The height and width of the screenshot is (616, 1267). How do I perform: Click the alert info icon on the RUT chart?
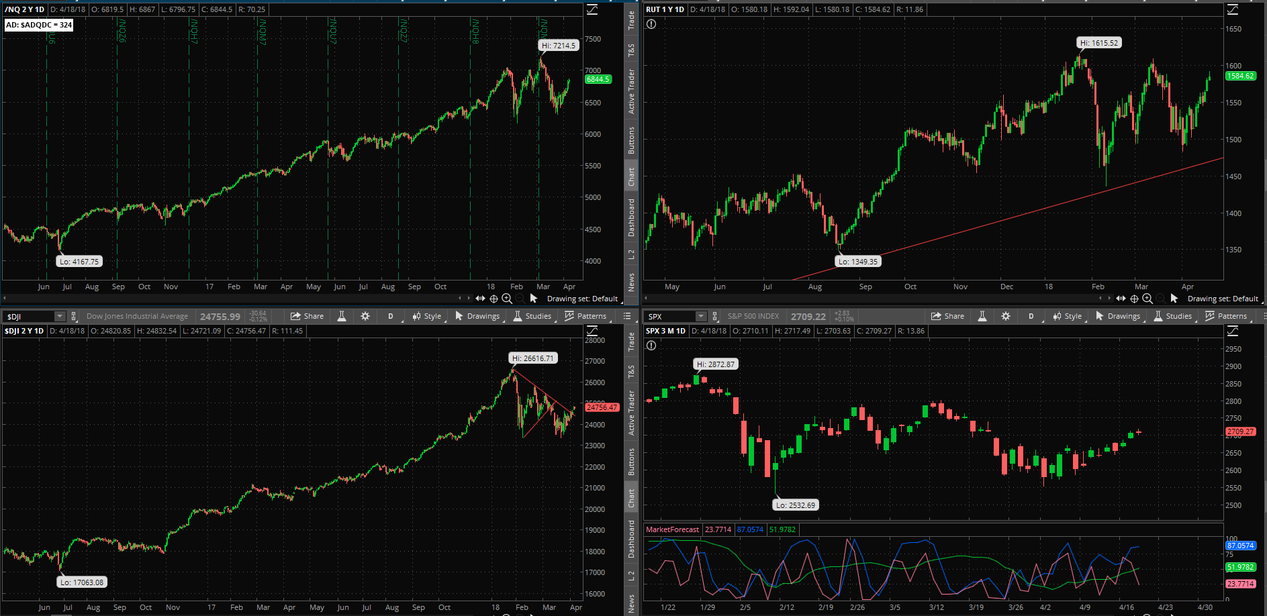pos(651,24)
